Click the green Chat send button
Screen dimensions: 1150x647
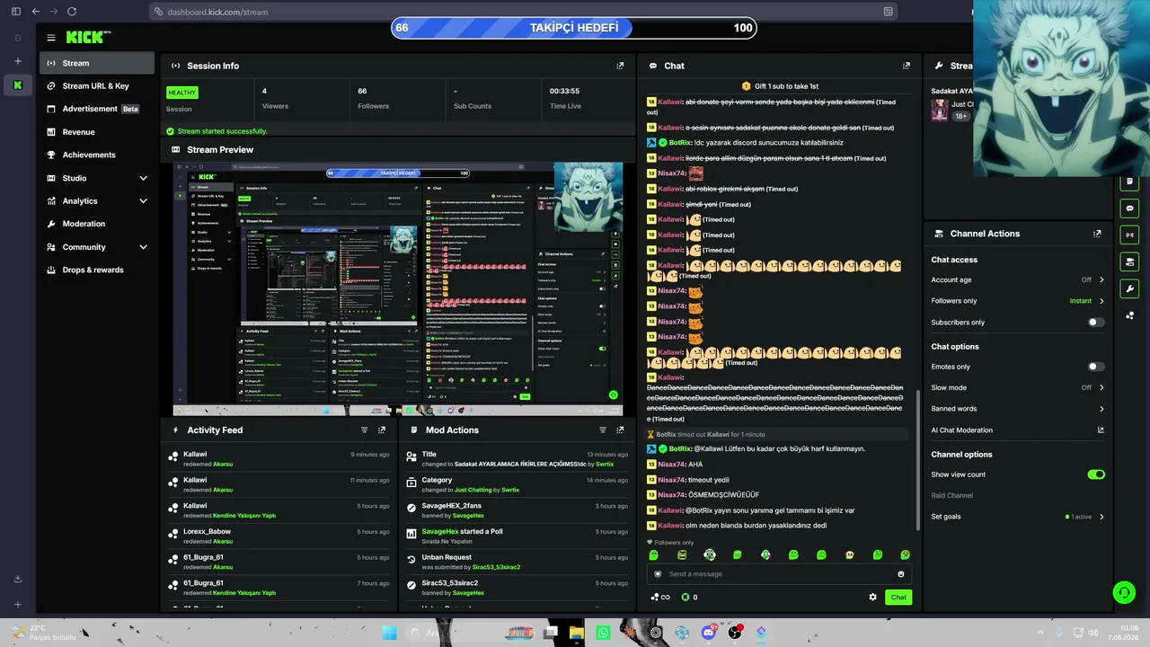(898, 597)
